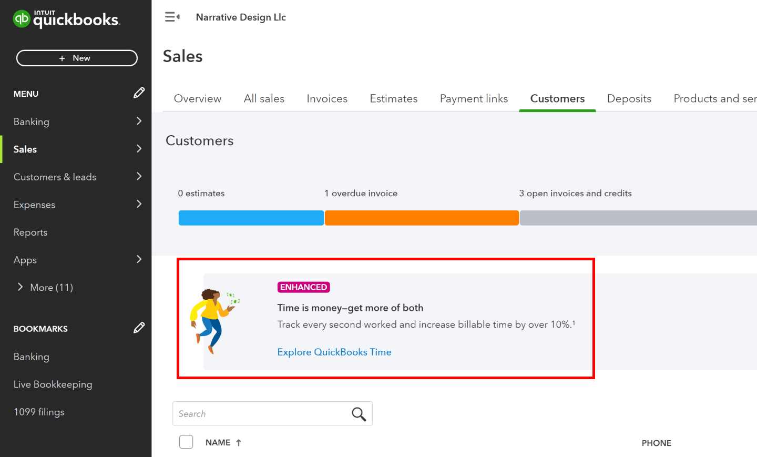
Task: Click the + New button
Action: 77,58
